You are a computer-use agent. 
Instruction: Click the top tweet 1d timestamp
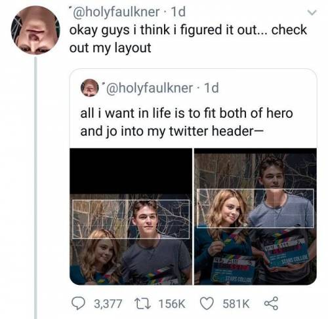pos(178,12)
